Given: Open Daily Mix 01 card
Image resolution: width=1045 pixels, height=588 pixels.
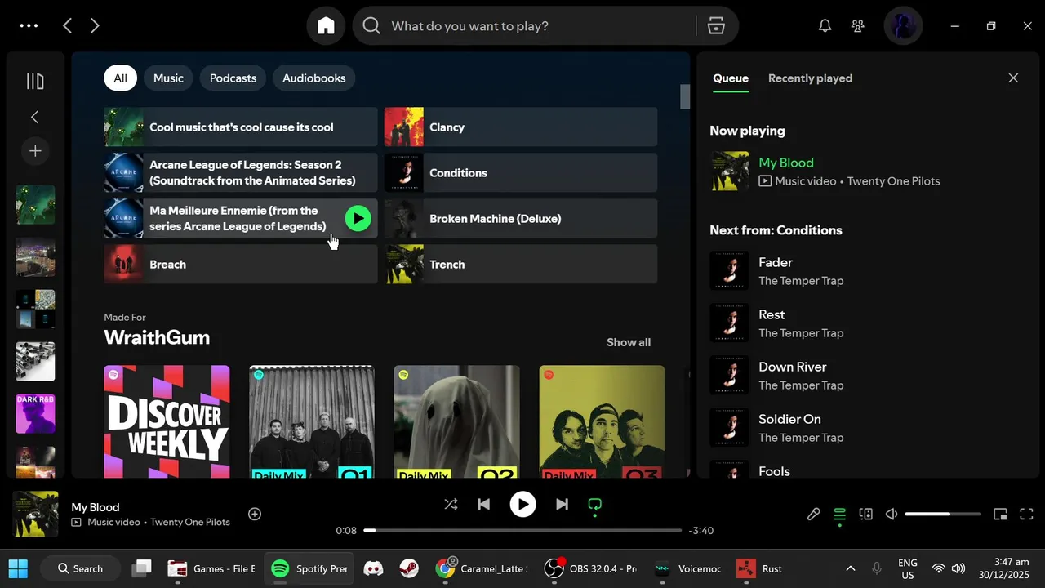Looking at the screenshot, I should [312, 421].
